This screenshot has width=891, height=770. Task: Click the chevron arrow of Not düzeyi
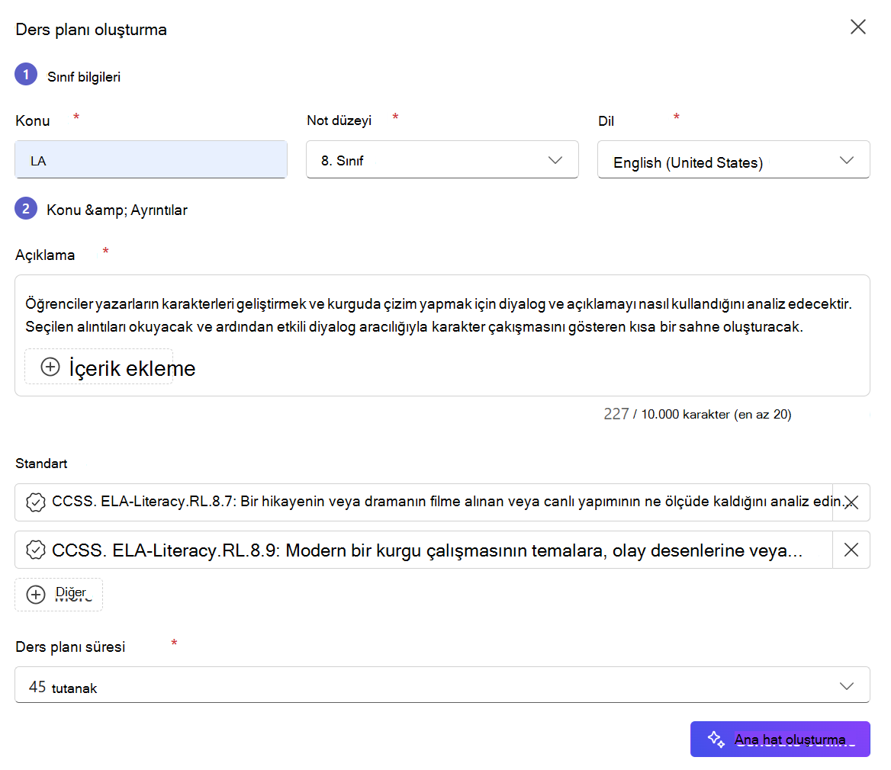pyautogui.click(x=555, y=160)
